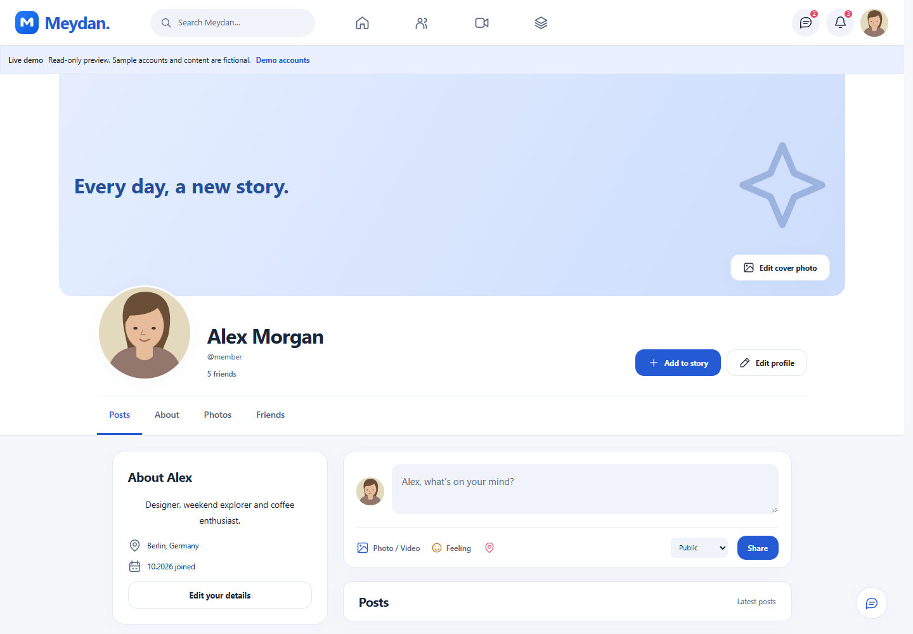The image size is (913, 634).
Task: Add Photo / Video to post
Action: click(389, 548)
